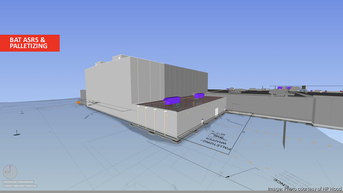The image size is (343, 193).
Task: Select the left purple rooftop unit
Action: point(171,100)
